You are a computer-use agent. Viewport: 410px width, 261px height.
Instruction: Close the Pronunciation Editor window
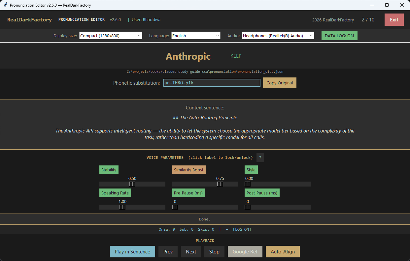[x=402, y=5]
